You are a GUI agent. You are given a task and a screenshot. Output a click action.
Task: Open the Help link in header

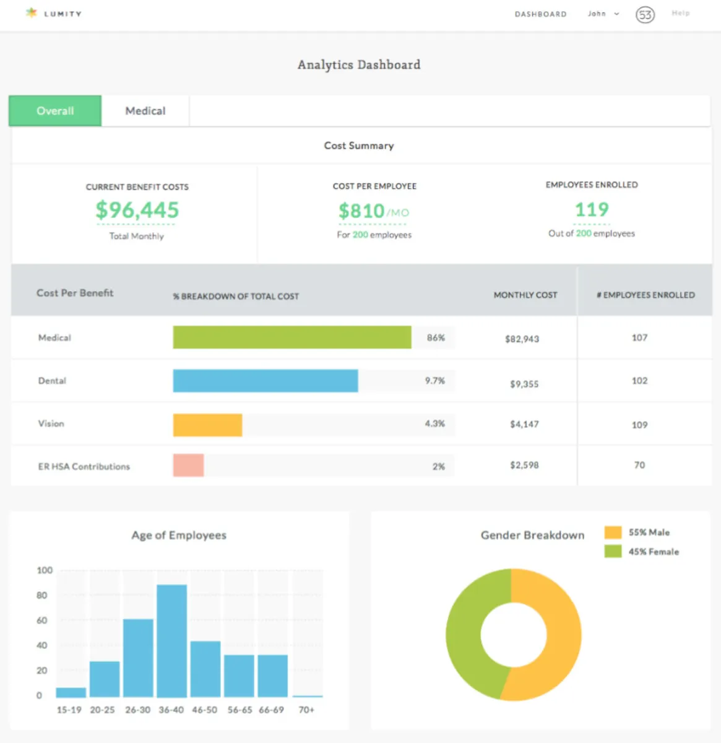tap(680, 13)
